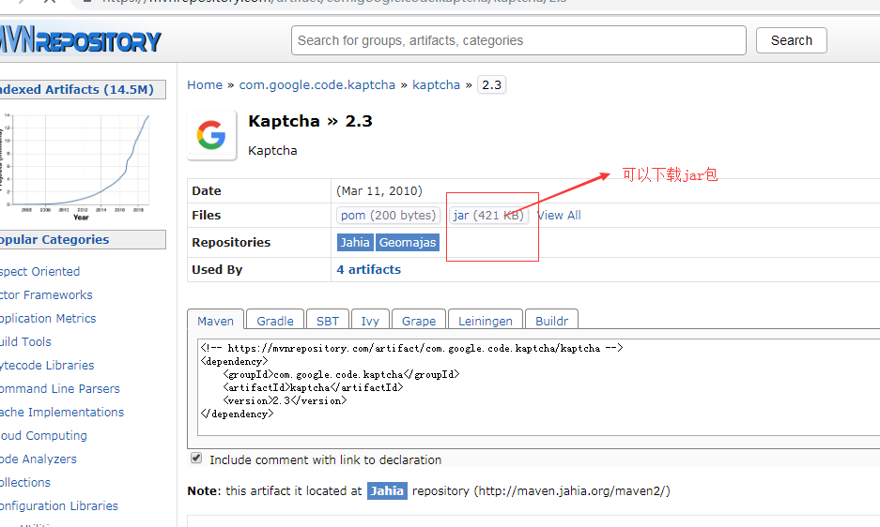Image resolution: width=880 pixels, height=527 pixels.
Task: Toggle Include comment with link checkbox
Action: pos(196,458)
